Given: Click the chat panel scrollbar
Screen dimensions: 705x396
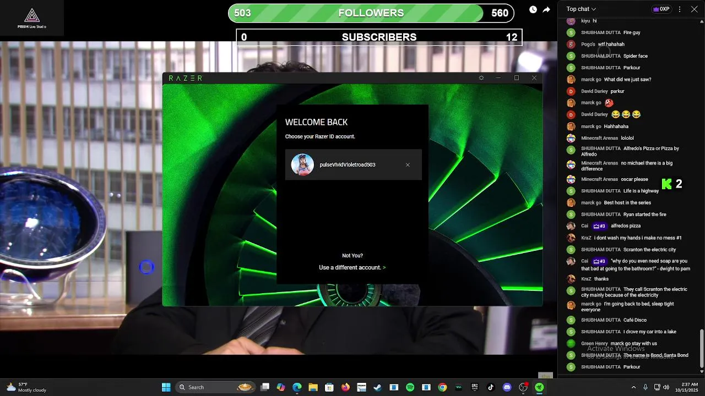Looking at the screenshot, I should point(701,348).
